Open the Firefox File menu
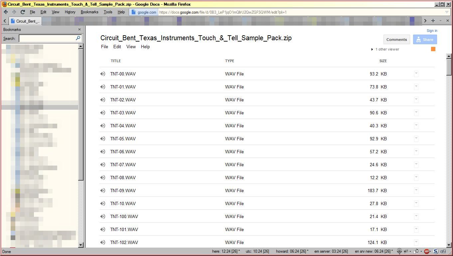 click(x=32, y=12)
